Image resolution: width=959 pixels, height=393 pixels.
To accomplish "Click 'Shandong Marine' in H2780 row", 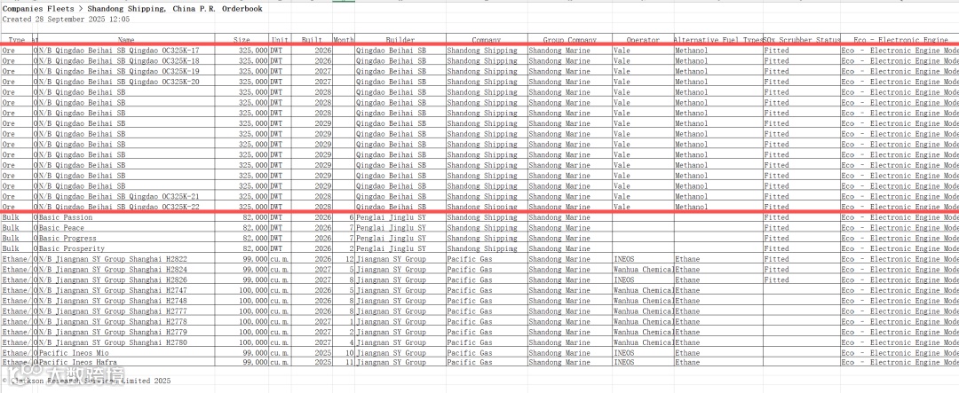I will [x=569, y=342].
